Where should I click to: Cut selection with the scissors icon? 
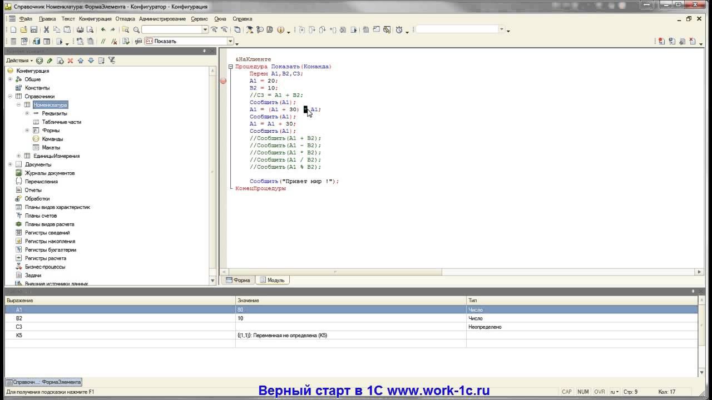[47, 29]
